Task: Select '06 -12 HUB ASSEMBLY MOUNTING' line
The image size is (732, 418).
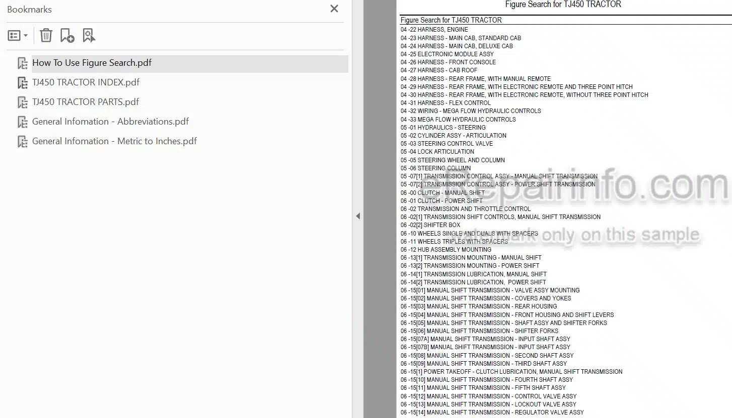Action: click(x=446, y=249)
